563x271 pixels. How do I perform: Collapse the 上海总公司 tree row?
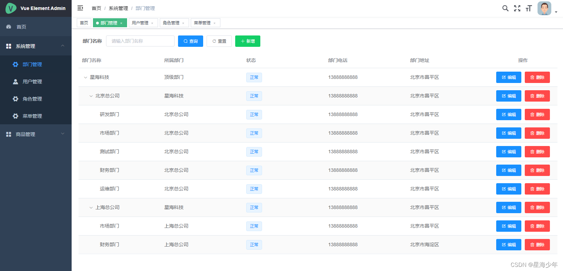point(91,208)
